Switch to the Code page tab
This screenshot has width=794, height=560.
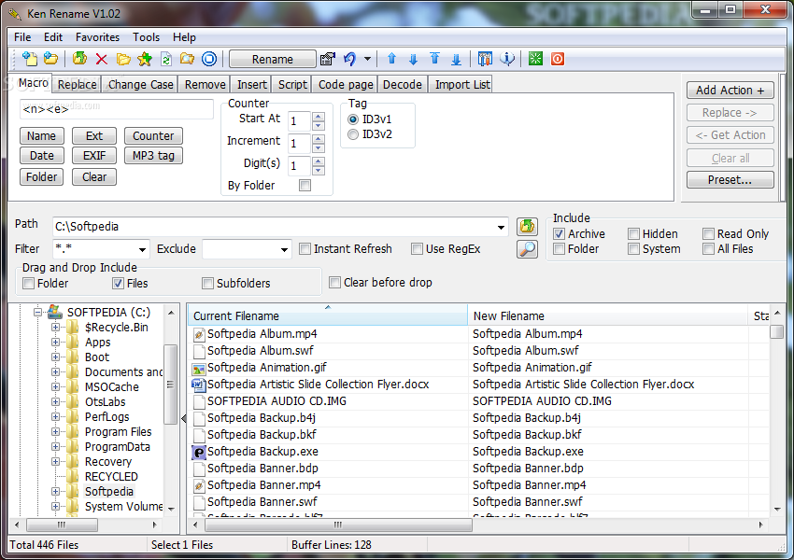pos(346,85)
